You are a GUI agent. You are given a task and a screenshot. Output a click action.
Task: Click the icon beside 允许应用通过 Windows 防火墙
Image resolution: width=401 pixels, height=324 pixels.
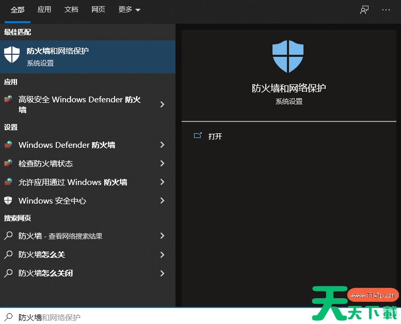8,182
